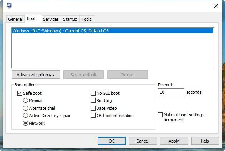The height and width of the screenshot is (151, 225).
Task: Open the Services tab
Action: coord(51,19)
